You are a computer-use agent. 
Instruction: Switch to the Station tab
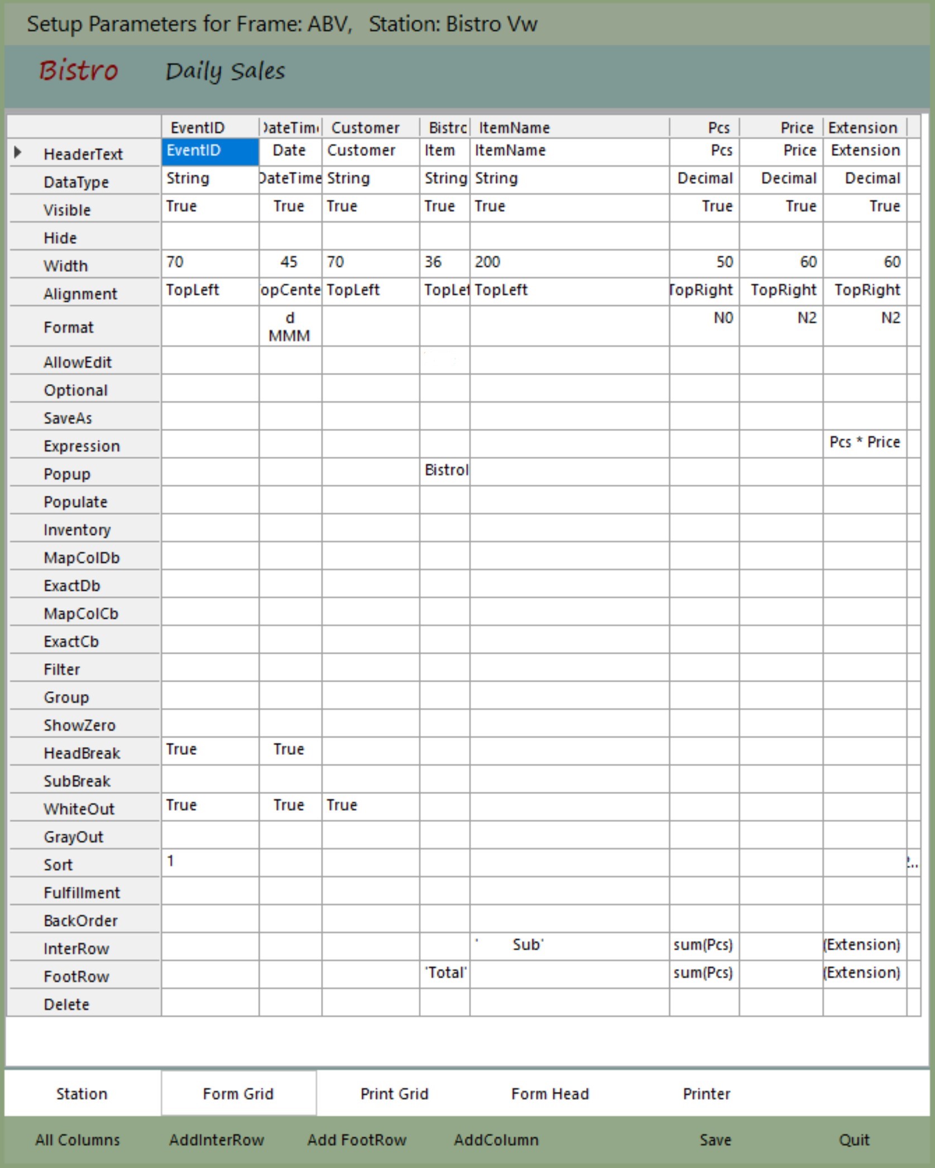pos(81,1093)
